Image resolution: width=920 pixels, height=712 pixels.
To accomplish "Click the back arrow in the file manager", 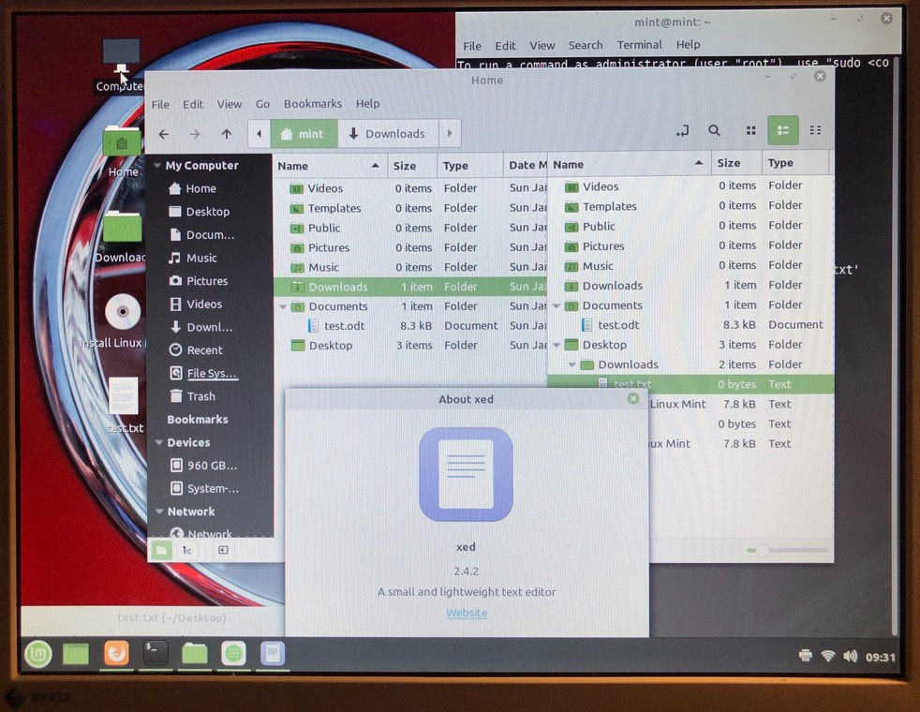I will click(x=164, y=134).
